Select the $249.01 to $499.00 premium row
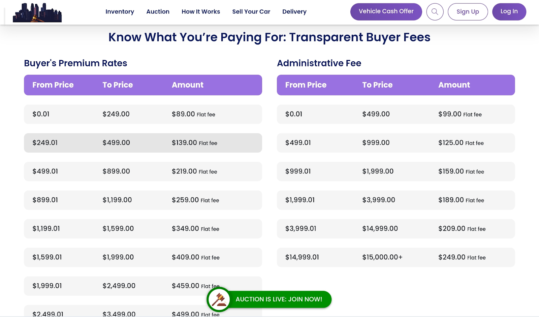Viewport: 539px width, 317px height. (143, 143)
